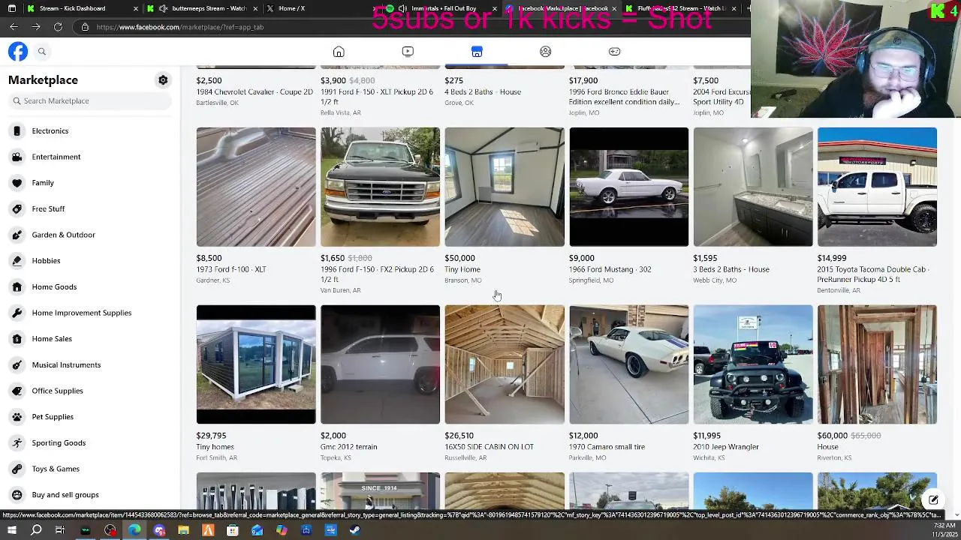Close the Stream - Kick Dashboard tab
Screen dimensions: 961x540
click(136, 8)
